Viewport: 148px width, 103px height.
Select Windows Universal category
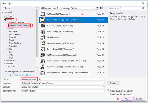[x=17, y=23]
